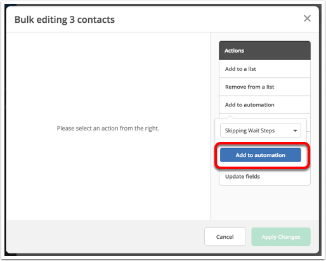Click the empty left panel above the message
This screenshot has height=261, width=326.
(x=108, y=78)
